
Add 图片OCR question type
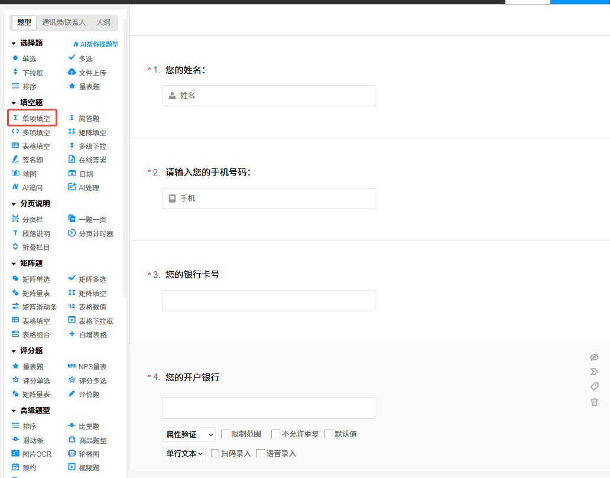[x=32, y=454]
